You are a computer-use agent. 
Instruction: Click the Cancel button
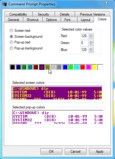75,152
